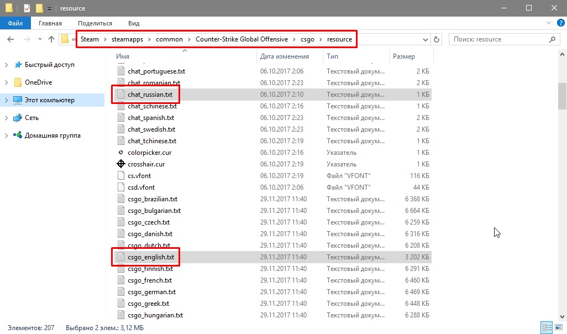
Task: Click the vertical scrollbar thumb
Action: click(x=562, y=96)
